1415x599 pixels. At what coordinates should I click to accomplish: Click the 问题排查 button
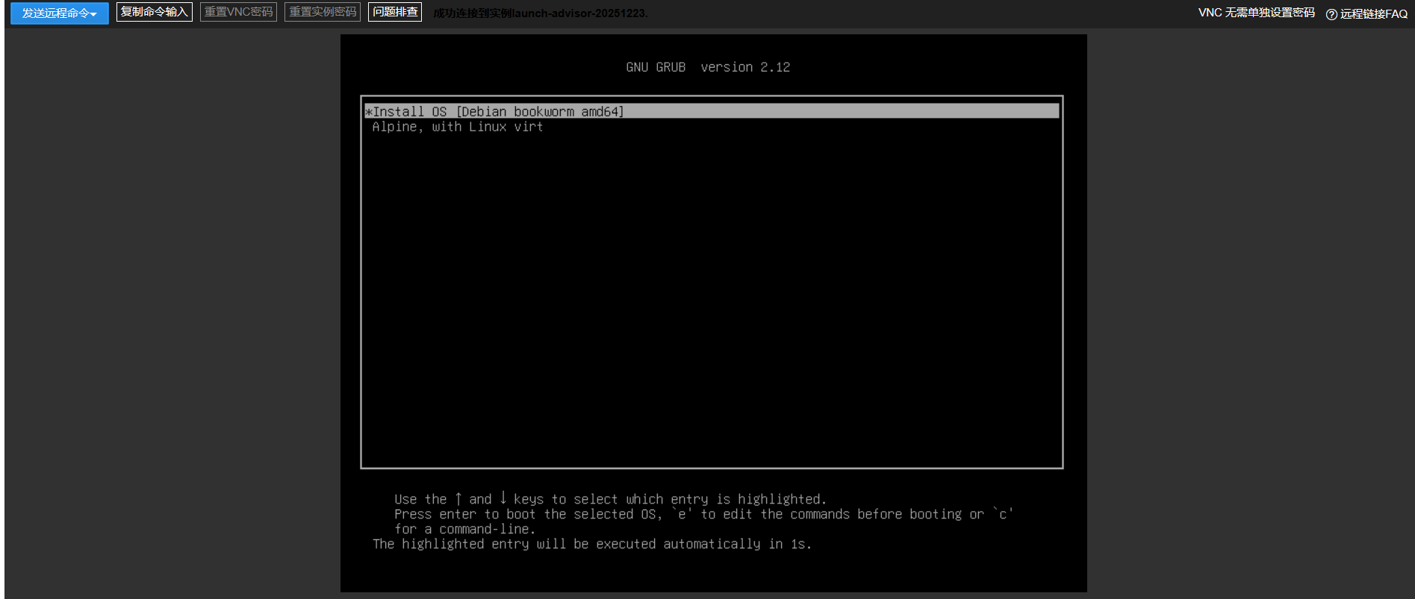coord(395,12)
